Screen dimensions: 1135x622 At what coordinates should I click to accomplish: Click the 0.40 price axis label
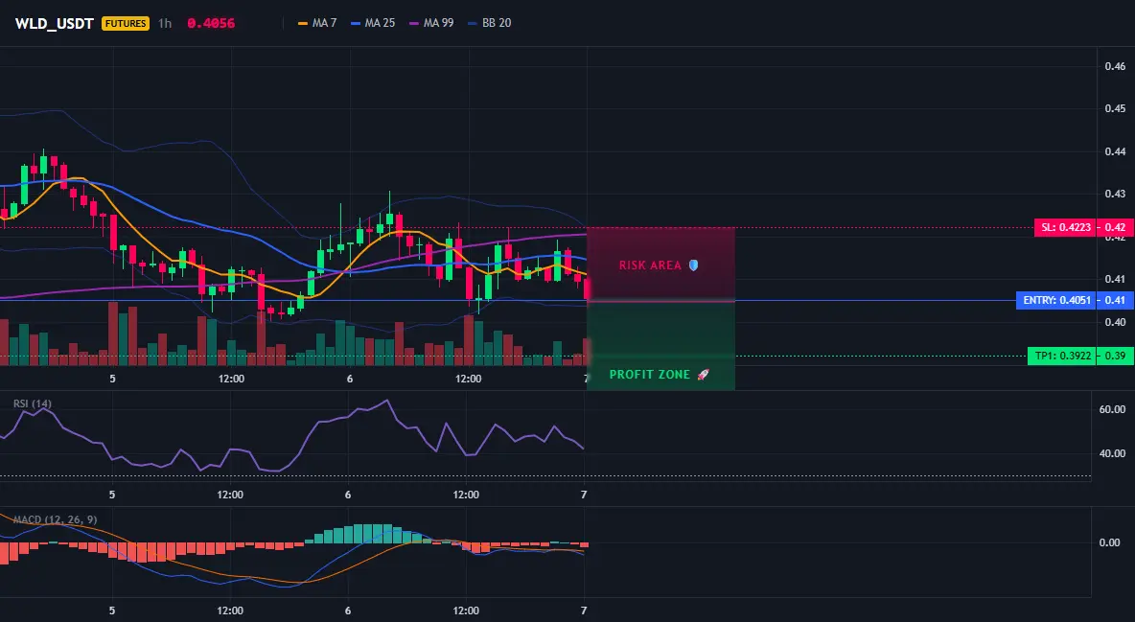pos(1115,321)
